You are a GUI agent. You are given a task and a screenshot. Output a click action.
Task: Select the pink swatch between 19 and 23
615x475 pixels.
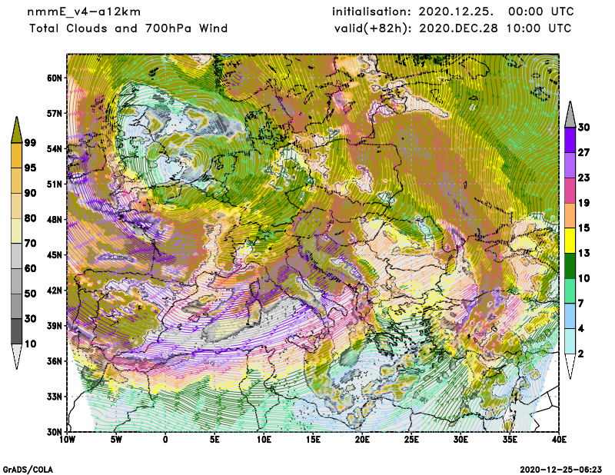tap(570, 191)
